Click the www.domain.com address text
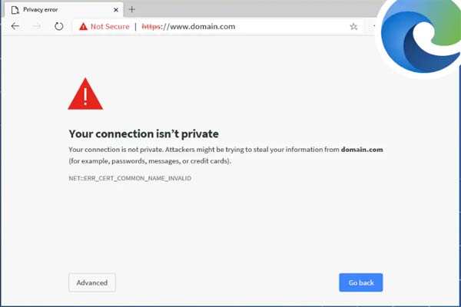 tap(203, 26)
